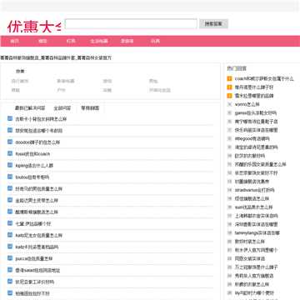This screenshot has height=300, width=300.
Task: Switch to the 全部问答 tab
Action: 62,108
